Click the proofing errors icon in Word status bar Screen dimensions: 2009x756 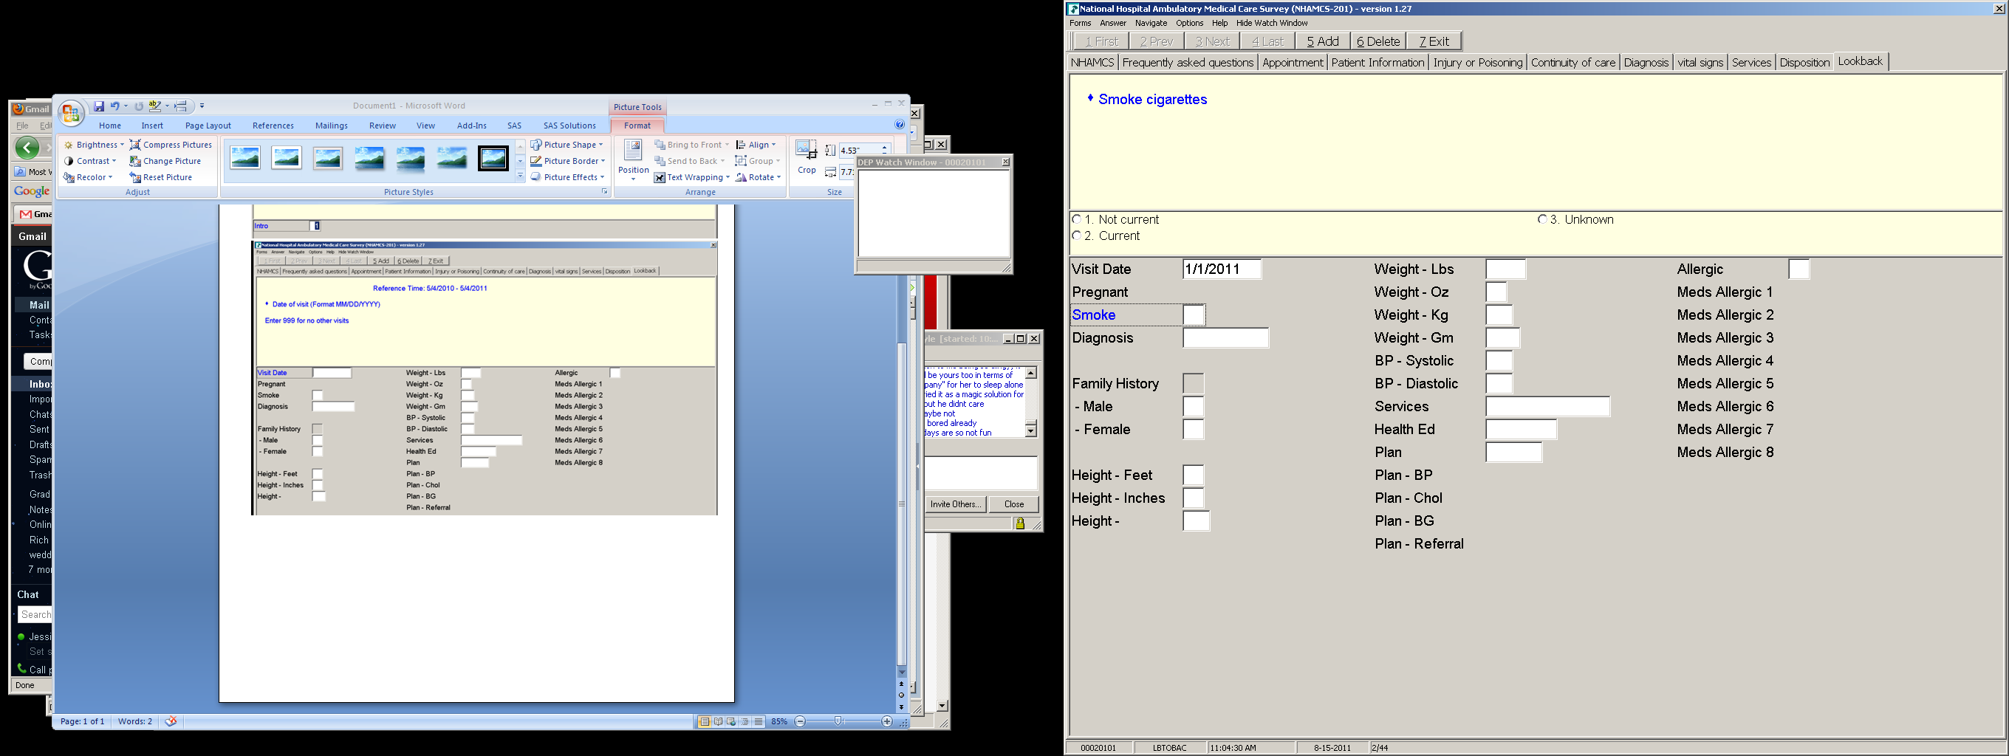pos(171,722)
